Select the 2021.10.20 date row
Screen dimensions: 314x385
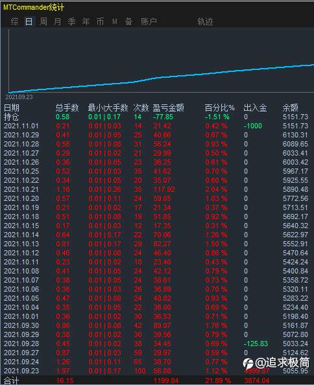coord(21,198)
